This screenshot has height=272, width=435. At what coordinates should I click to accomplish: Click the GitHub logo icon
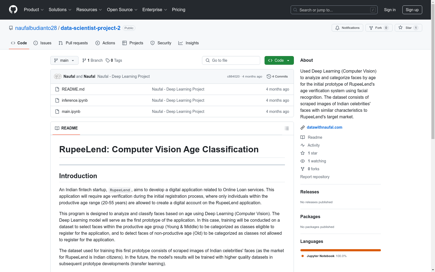pos(13,10)
